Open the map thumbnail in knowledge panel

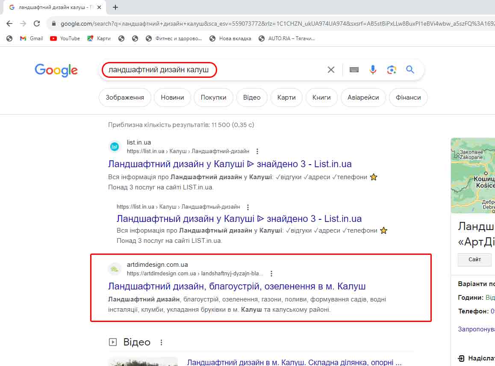tap(473, 176)
